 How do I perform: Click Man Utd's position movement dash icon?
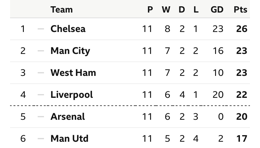point(41,138)
